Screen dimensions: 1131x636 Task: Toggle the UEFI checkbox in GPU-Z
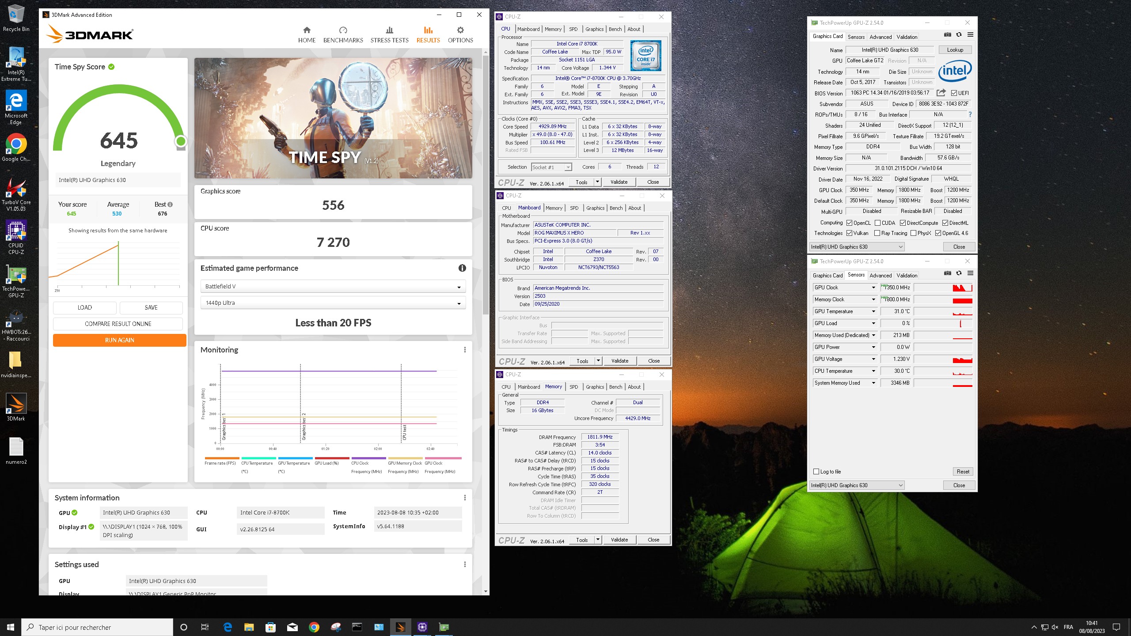[954, 93]
